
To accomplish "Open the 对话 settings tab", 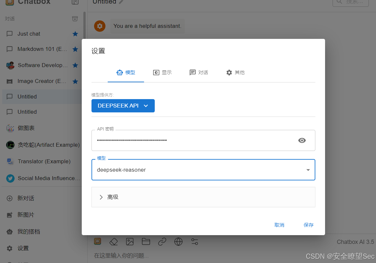I will (x=199, y=73).
